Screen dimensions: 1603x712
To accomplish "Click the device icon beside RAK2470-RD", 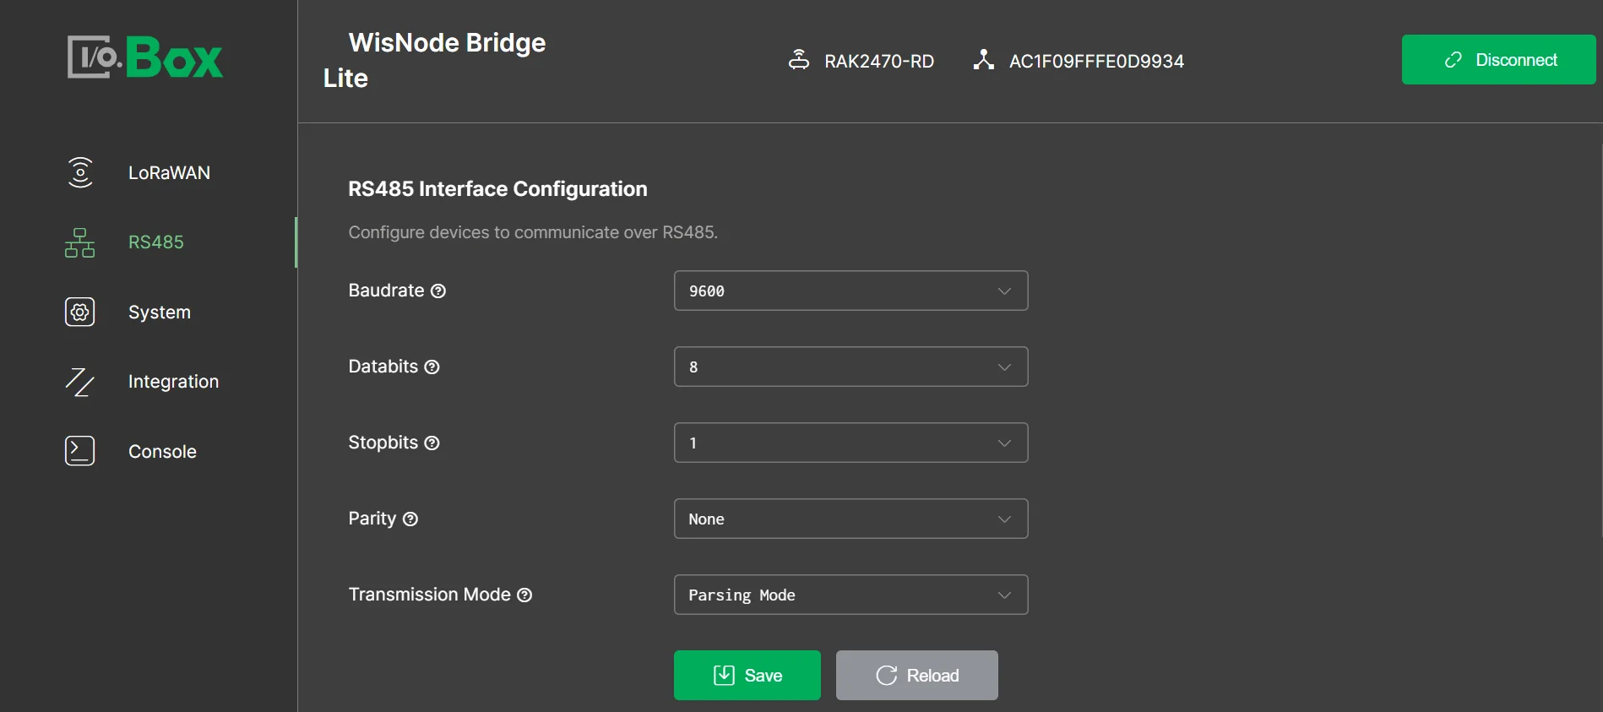I will [799, 60].
